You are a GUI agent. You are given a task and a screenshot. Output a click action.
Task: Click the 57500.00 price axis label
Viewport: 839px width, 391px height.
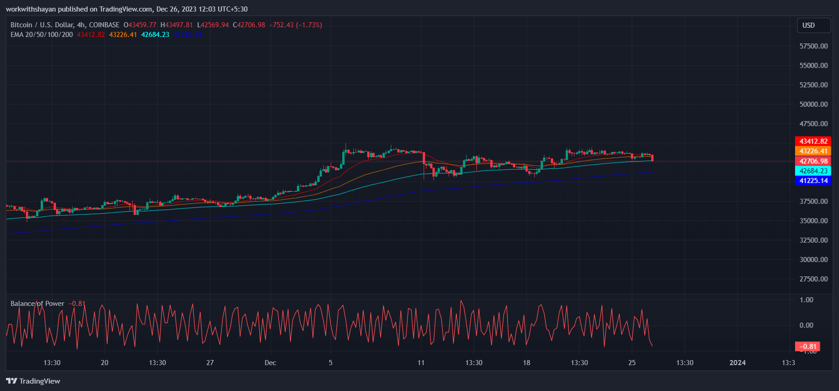(814, 46)
